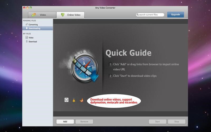Screen dimensions: 211x132
Task: Click the magnifier icon in search field
Action: (x=137, y=15)
